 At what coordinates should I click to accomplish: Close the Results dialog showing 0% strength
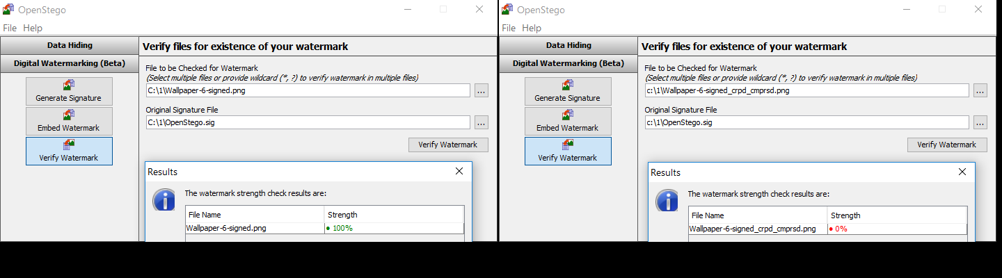coord(962,172)
